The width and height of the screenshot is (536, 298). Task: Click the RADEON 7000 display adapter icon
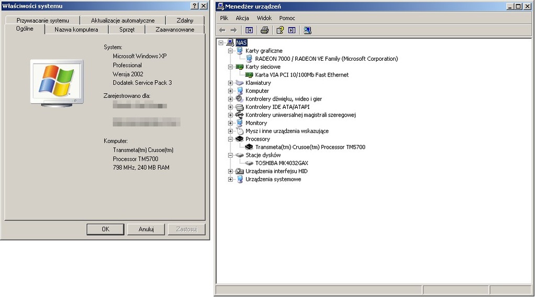249,59
